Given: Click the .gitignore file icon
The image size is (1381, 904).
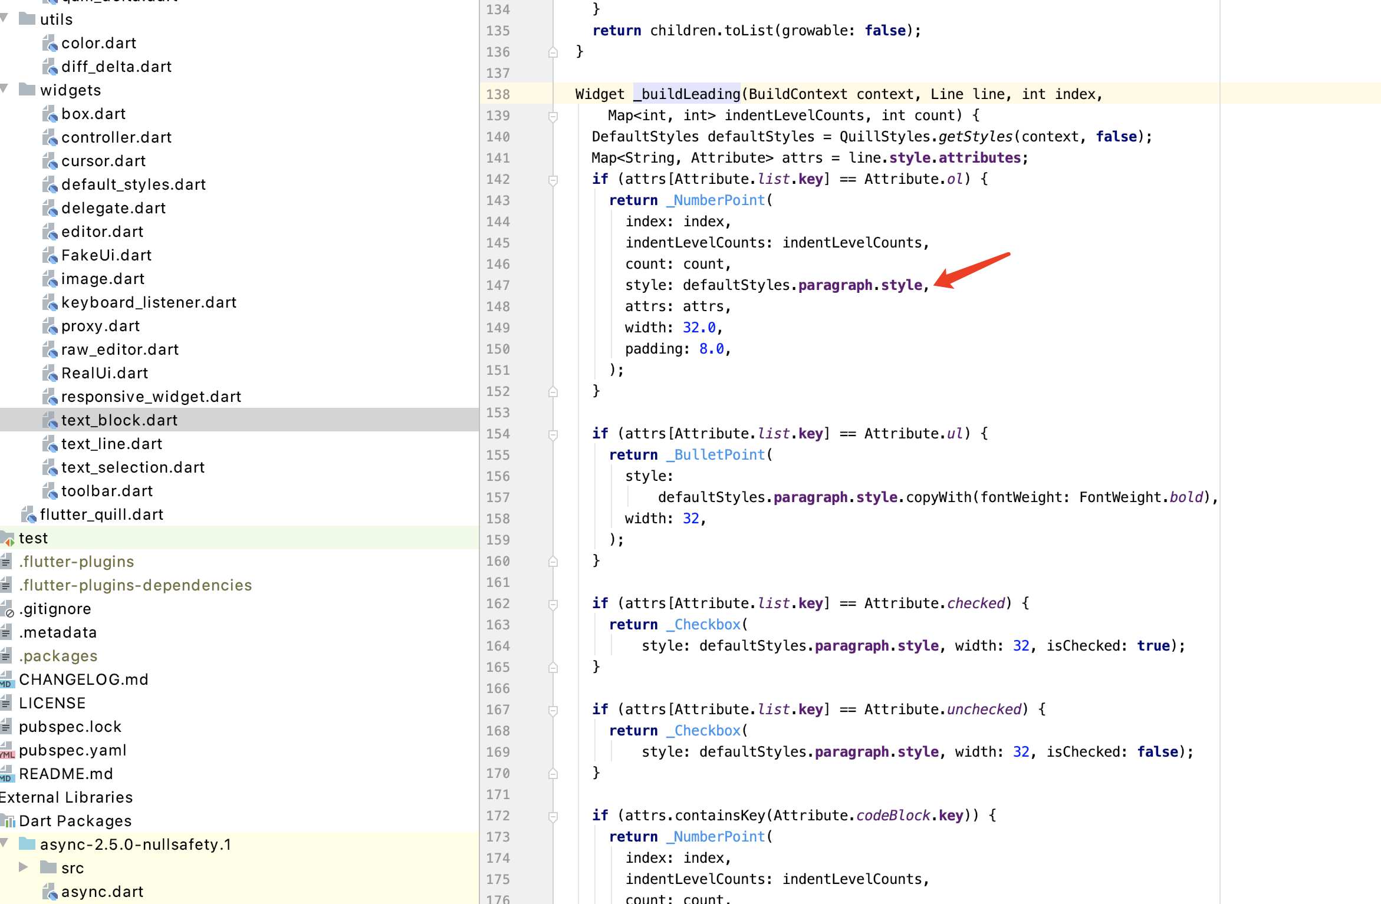Looking at the screenshot, I should pyautogui.click(x=7, y=609).
